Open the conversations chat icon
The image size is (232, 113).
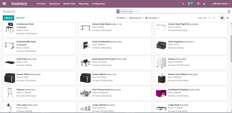(198, 4)
